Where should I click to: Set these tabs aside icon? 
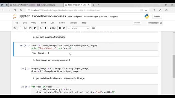tap(6, 5)
